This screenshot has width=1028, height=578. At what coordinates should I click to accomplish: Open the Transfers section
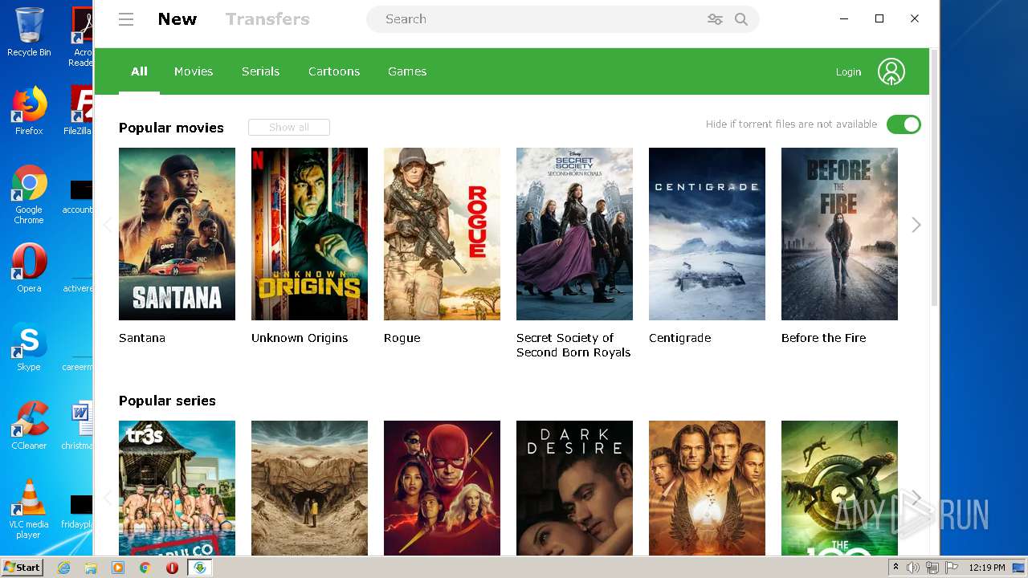tap(267, 19)
